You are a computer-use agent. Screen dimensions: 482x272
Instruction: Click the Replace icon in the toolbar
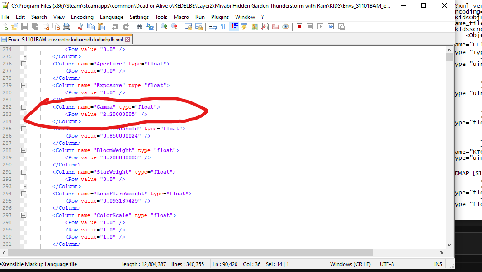(x=150, y=27)
